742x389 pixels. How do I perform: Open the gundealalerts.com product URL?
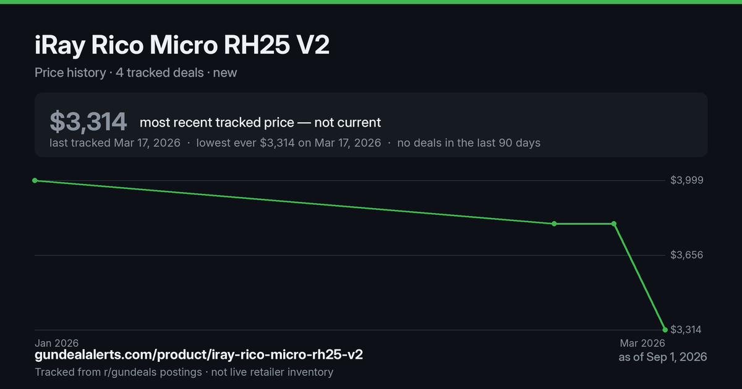198,355
